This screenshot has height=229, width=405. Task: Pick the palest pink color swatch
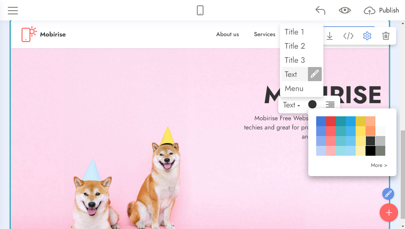[x=331, y=151]
